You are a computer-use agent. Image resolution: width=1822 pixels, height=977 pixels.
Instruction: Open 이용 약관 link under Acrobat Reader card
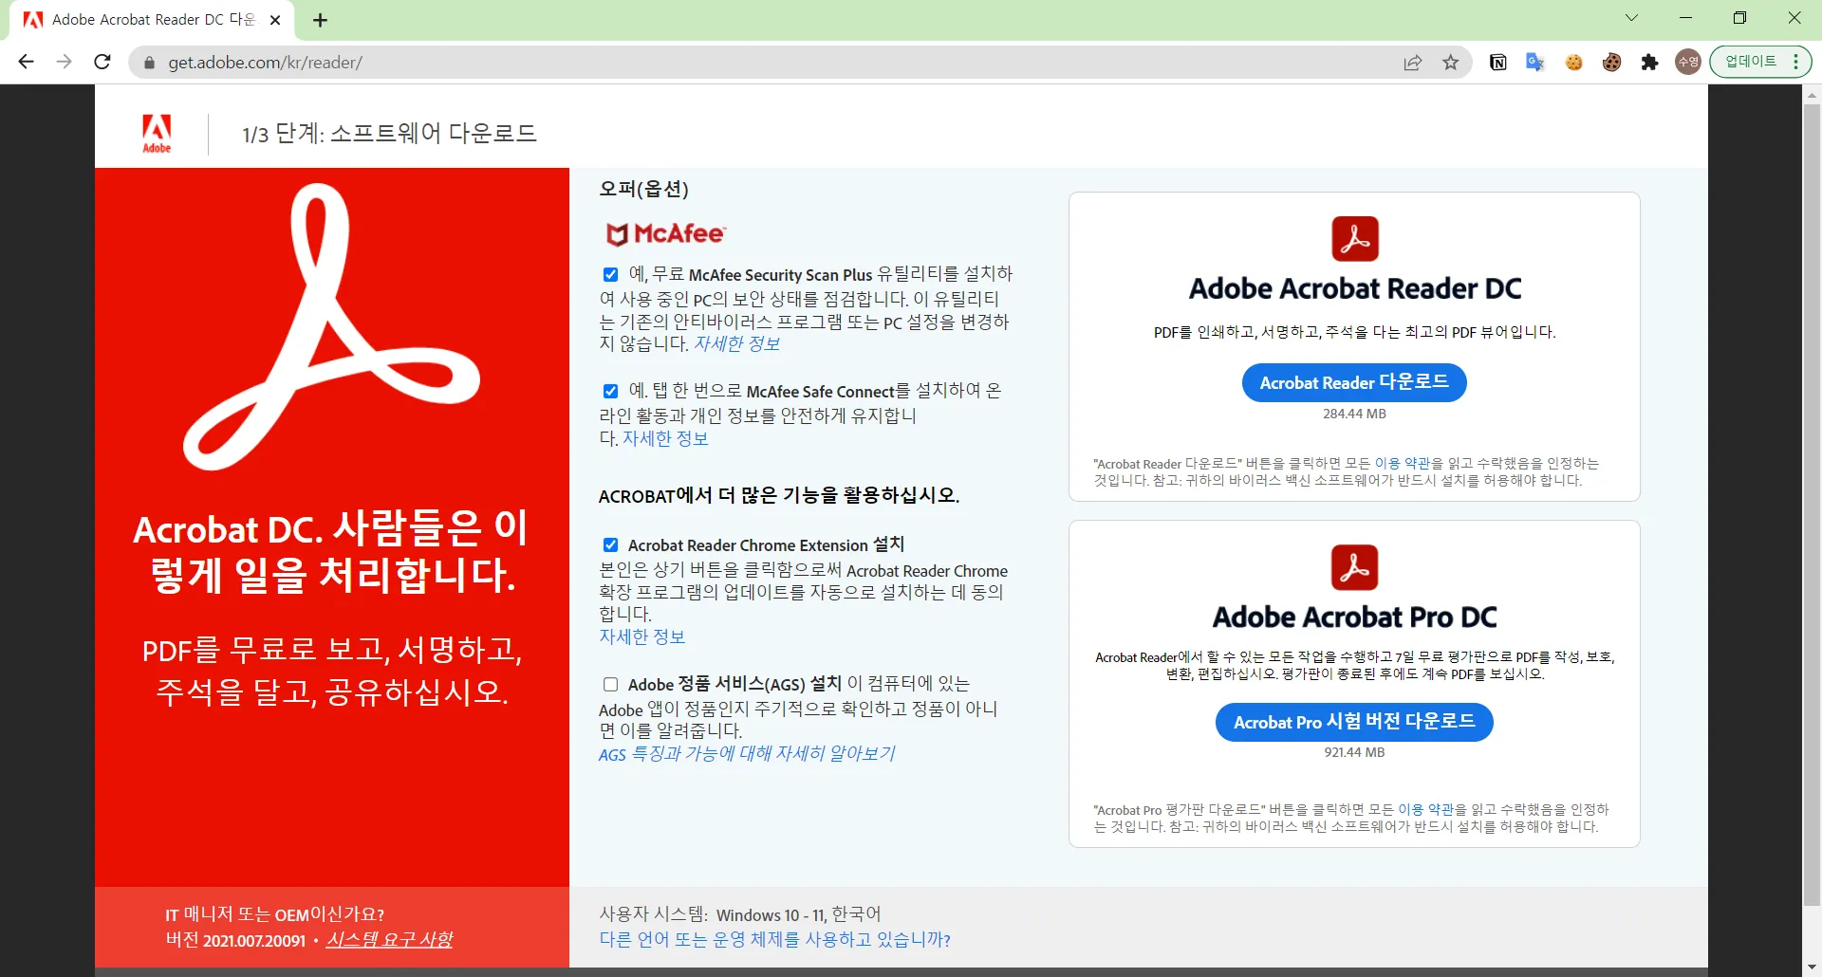click(1403, 463)
